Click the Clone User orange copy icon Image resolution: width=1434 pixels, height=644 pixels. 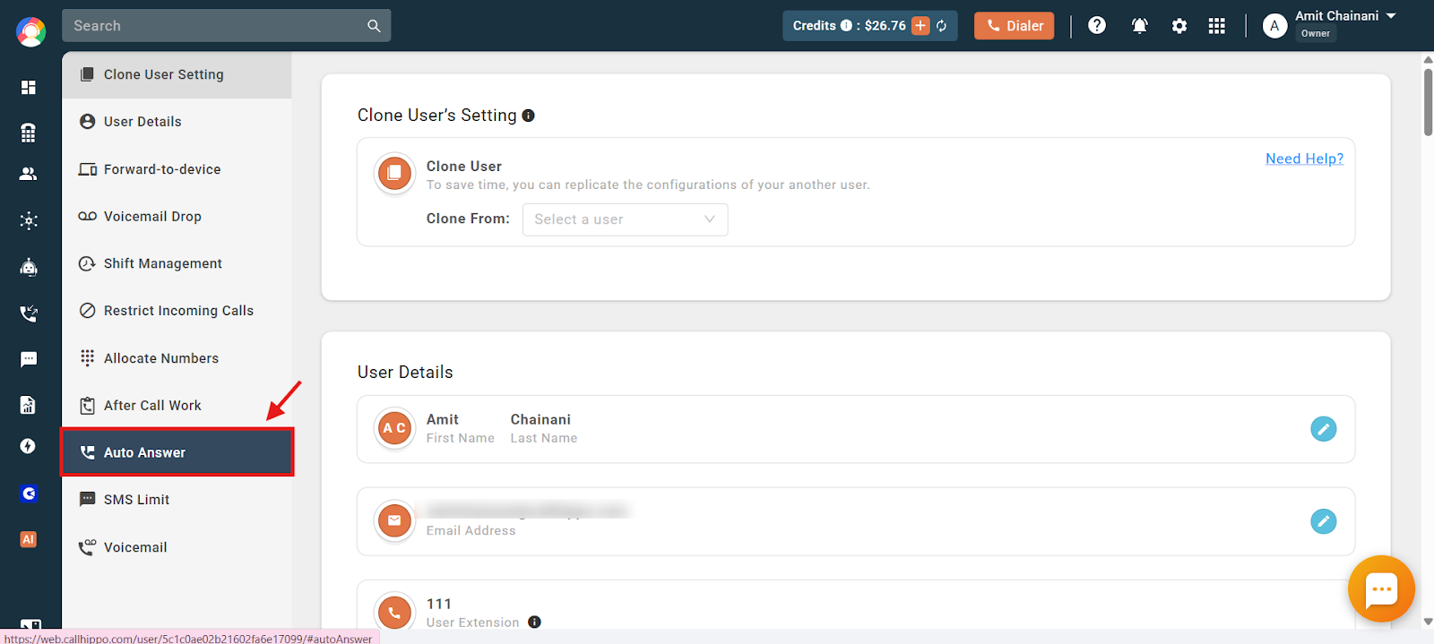tap(394, 174)
